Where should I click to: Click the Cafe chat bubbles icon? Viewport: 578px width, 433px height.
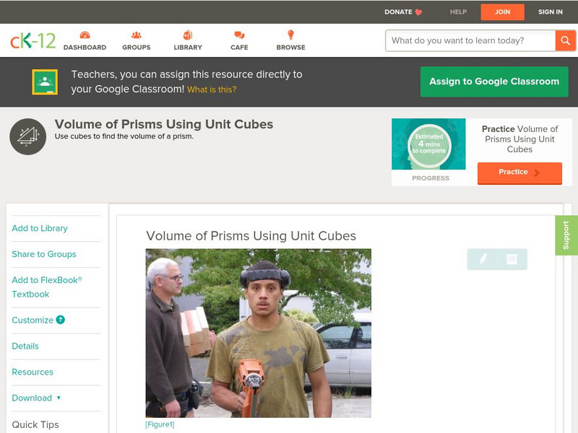(x=239, y=35)
